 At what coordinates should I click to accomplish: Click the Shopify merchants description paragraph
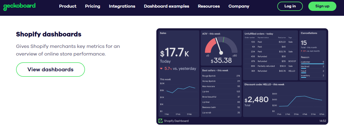click(68, 50)
